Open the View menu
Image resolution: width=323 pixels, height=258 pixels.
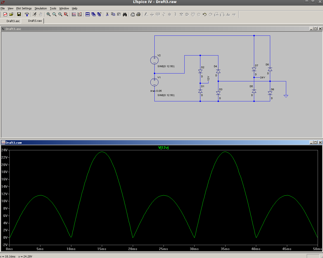(x=10, y=8)
